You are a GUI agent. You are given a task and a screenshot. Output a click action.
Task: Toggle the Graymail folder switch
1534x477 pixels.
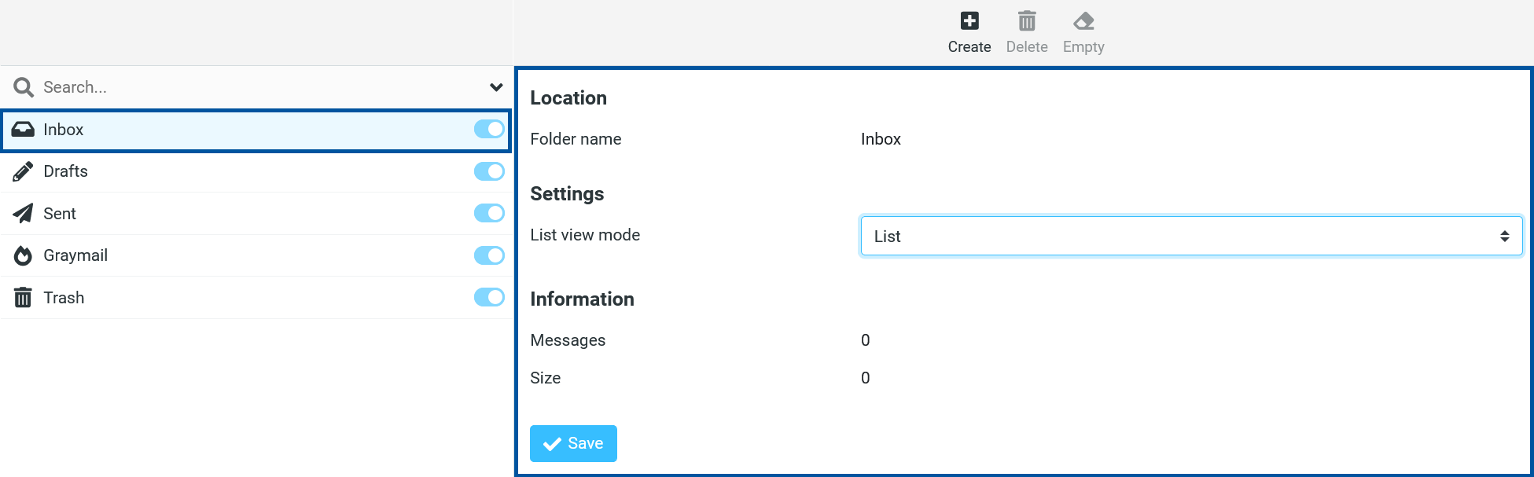(489, 255)
